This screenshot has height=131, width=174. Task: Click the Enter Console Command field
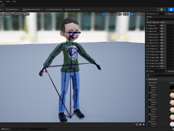(29, 129)
